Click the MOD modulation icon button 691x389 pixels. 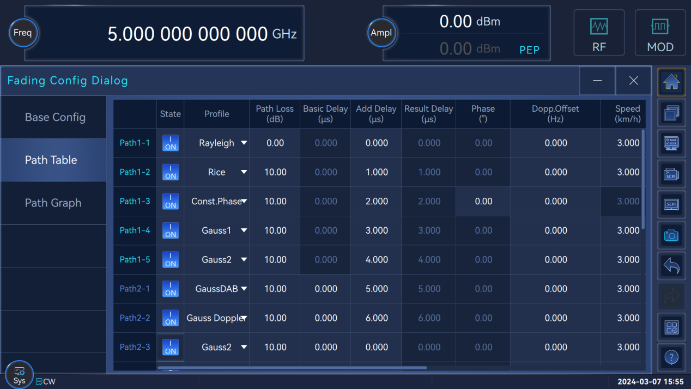coord(660,33)
